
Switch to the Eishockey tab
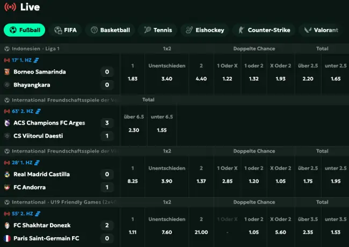coord(205,30)
